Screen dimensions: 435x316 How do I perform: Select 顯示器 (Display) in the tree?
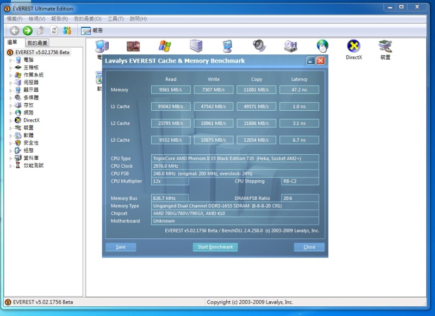pyautogui.click(x=31, y=90)
